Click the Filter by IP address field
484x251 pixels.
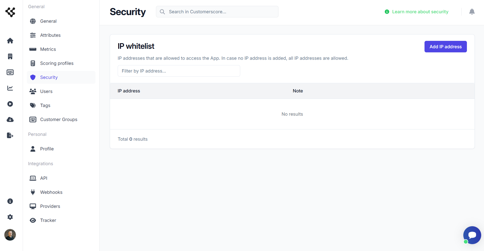[x=179, y=71]
